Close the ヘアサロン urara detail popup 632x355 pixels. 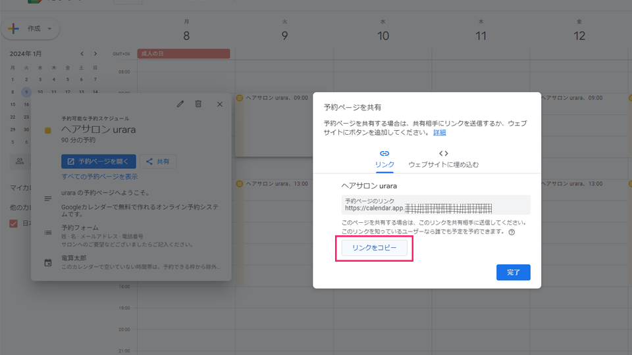click(x=220, y=105)
